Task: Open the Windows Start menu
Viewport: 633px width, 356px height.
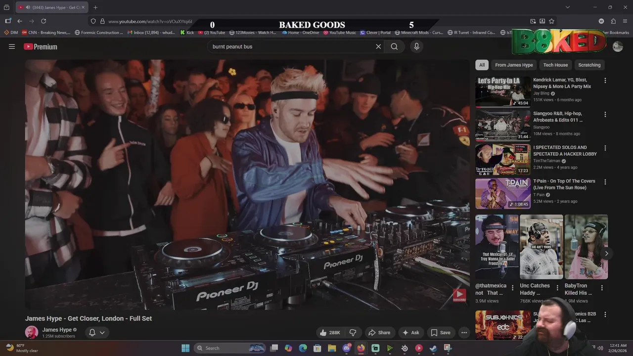Action: tap(185, 348)
